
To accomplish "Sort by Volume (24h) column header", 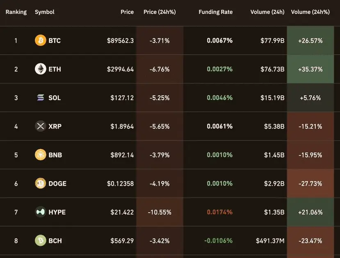I will coord(267,12).
